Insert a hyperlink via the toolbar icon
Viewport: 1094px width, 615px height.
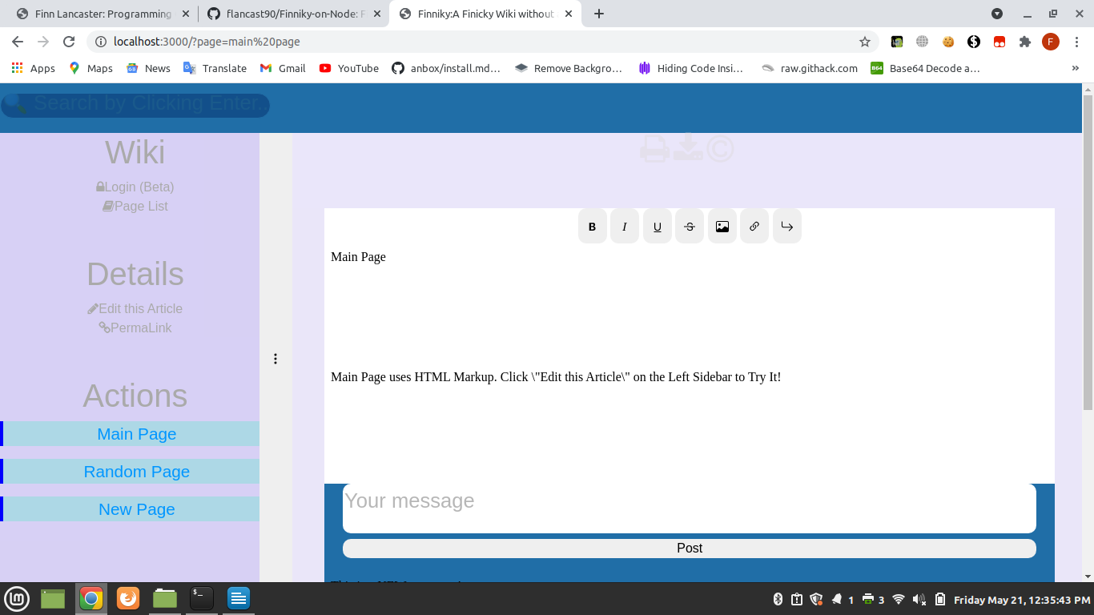(754, 227)
